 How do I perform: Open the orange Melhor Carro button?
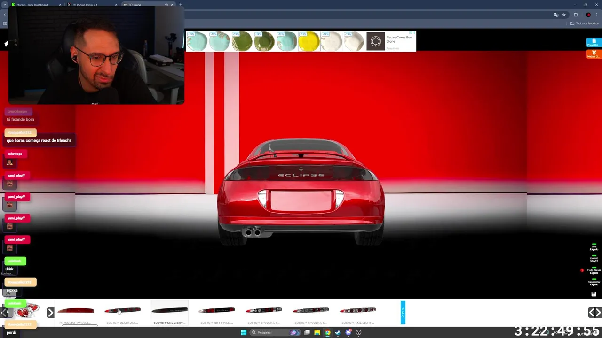coord(594,54)
